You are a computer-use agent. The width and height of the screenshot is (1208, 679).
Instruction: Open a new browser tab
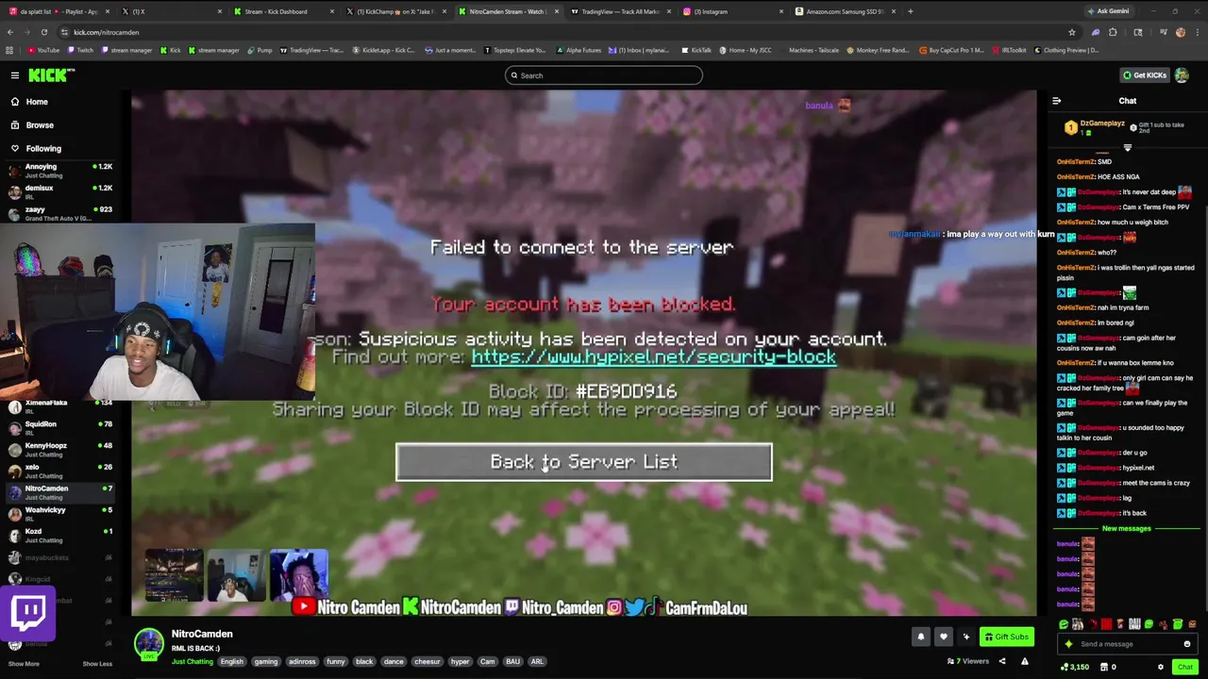[911, 11]
